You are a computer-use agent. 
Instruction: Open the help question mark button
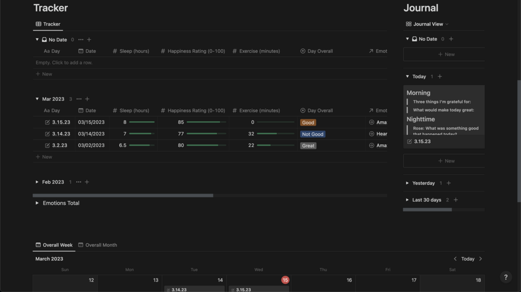[x=506, y=277]
